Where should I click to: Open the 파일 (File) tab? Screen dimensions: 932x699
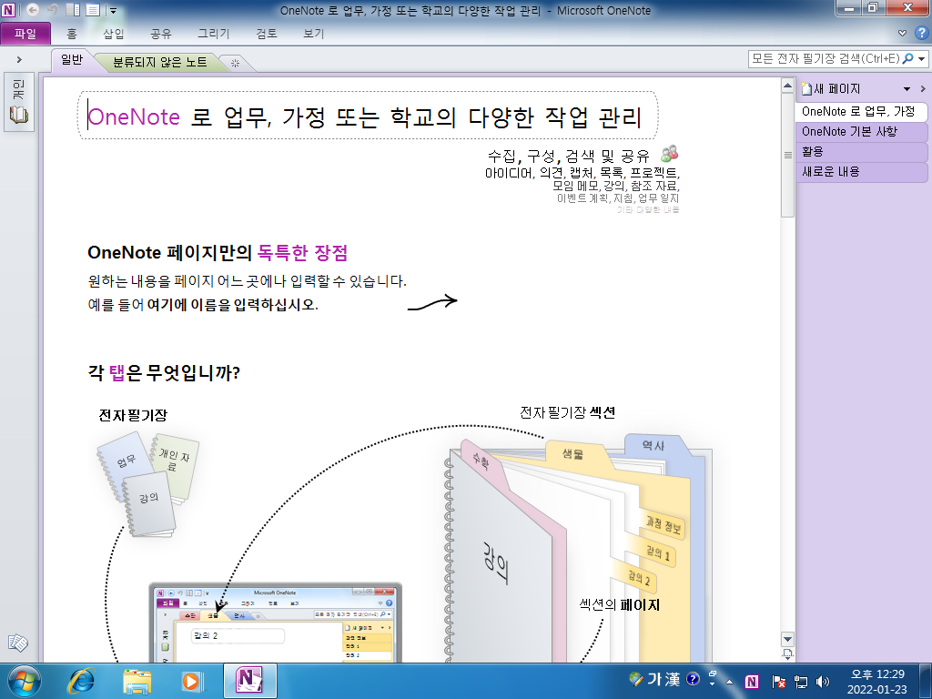click(25, 34)
